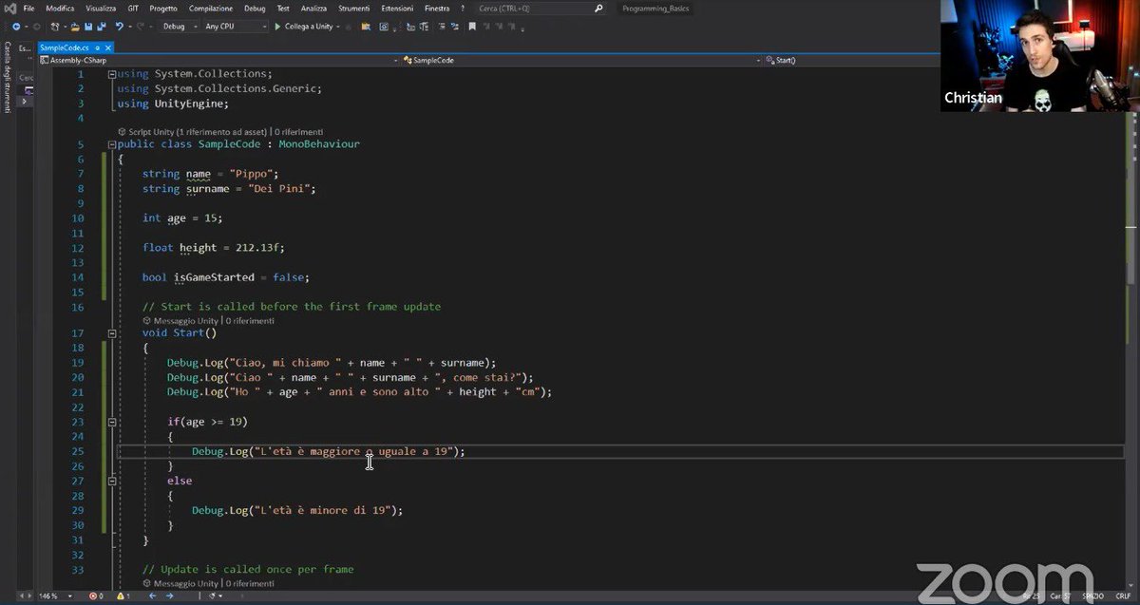Open the GIT menu
This screenshot has height=605, width=1140.
133,8
